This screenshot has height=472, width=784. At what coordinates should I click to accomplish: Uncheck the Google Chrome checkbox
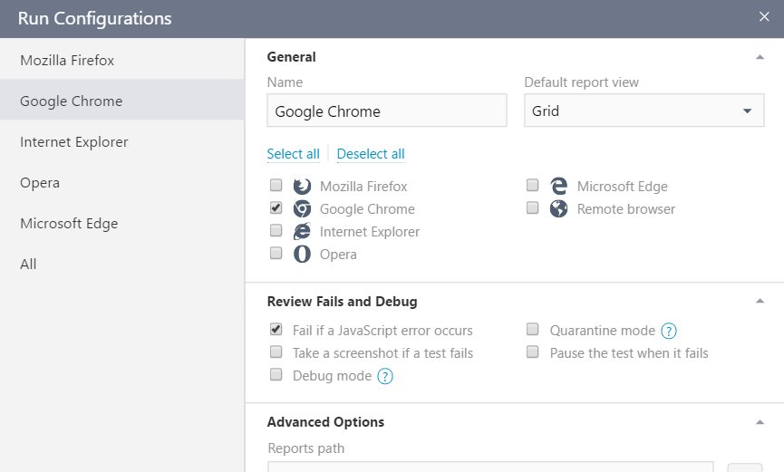coord(276,208)
